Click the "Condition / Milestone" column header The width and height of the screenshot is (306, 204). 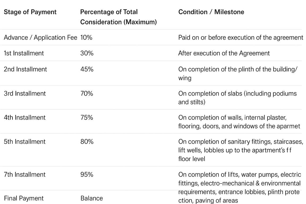pos(211,12)
